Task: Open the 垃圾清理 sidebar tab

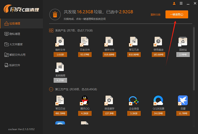Action: (21, 23)
